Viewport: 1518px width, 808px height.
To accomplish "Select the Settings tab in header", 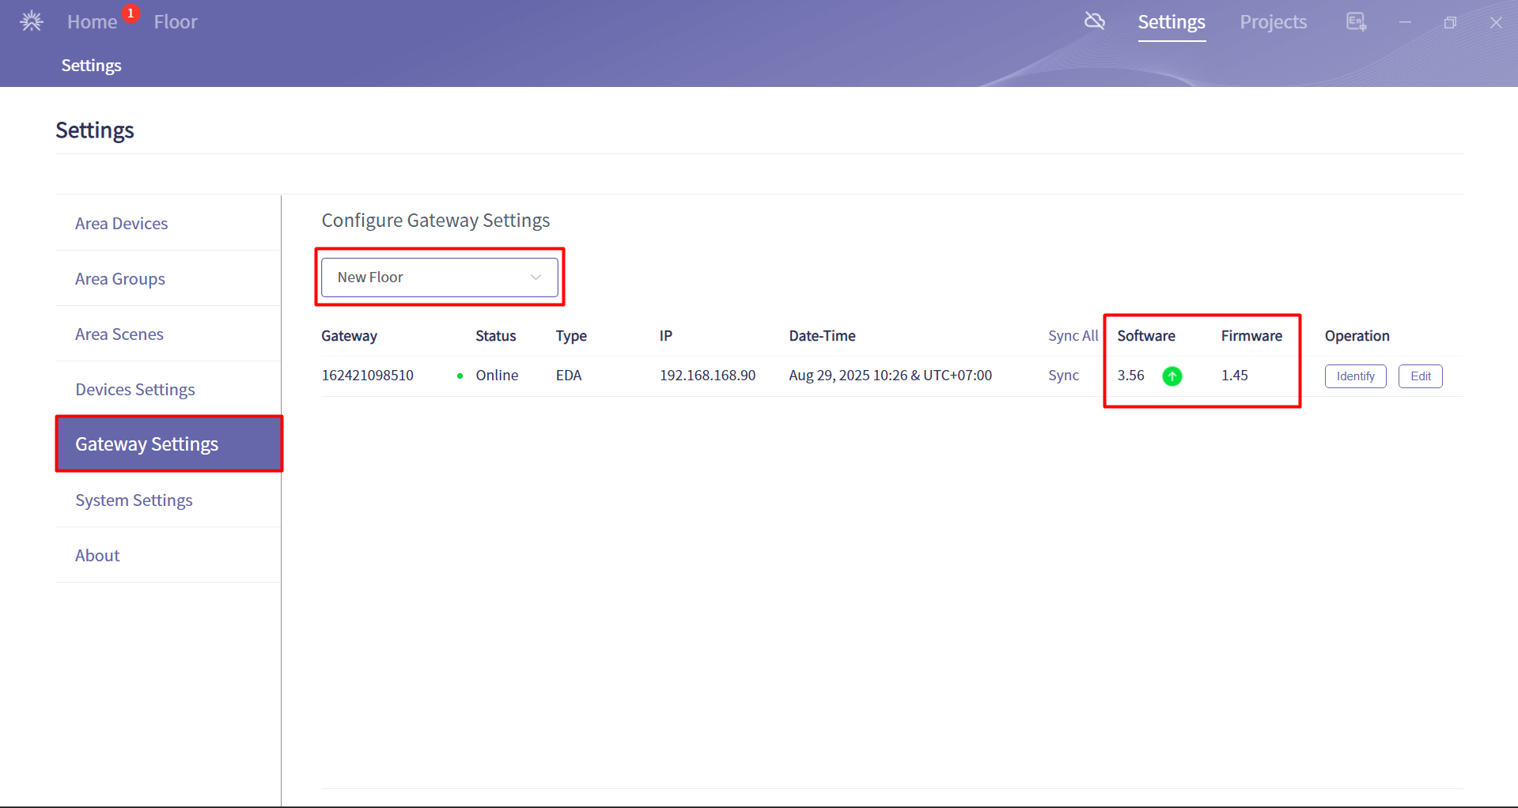I will (1171, 22).
